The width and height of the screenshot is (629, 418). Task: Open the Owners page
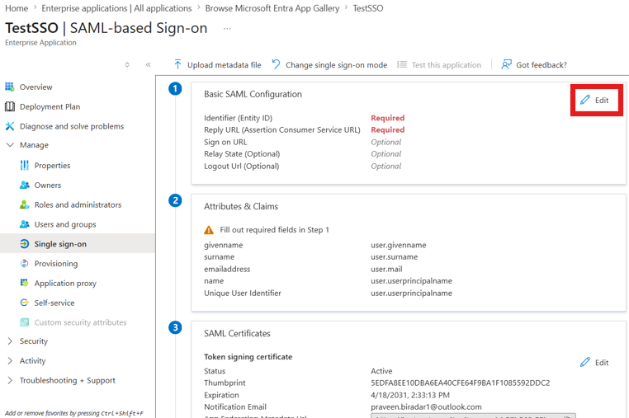[x=48, y=186]
